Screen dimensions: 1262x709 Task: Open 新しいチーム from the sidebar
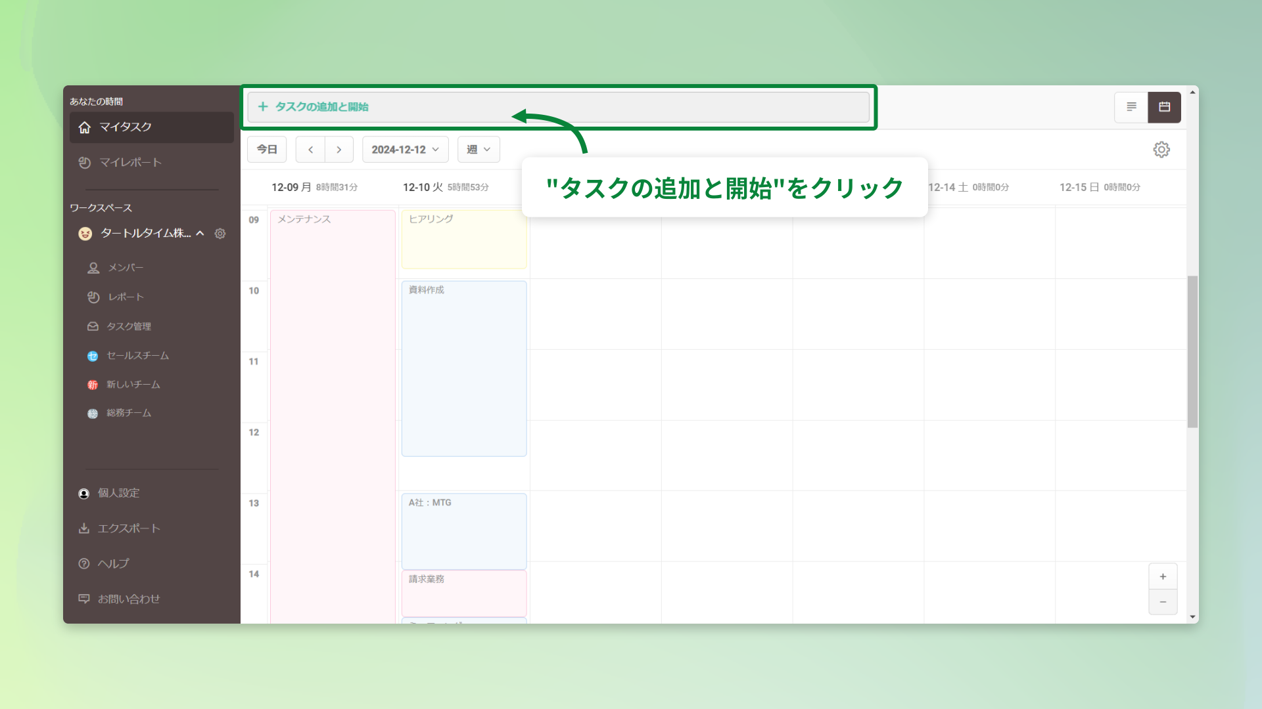tap(133, 384)
